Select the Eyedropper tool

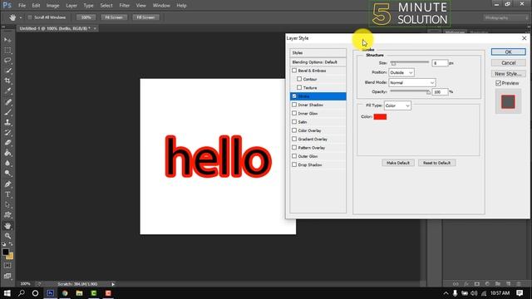click(x=7, y=91)
